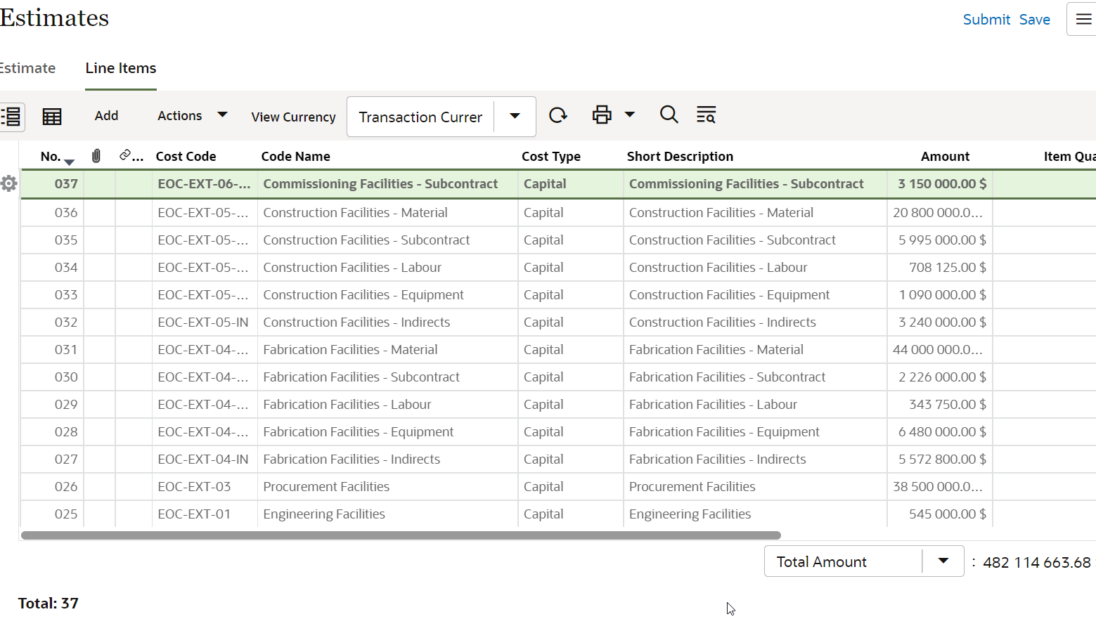Viewport: 1096px width, 619px height.
Task: Expand the print options arrow
Action: [630, 115]
